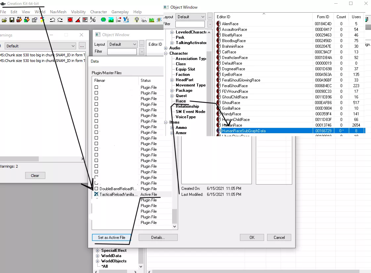Expand the Quest tree node

(172, 96)
